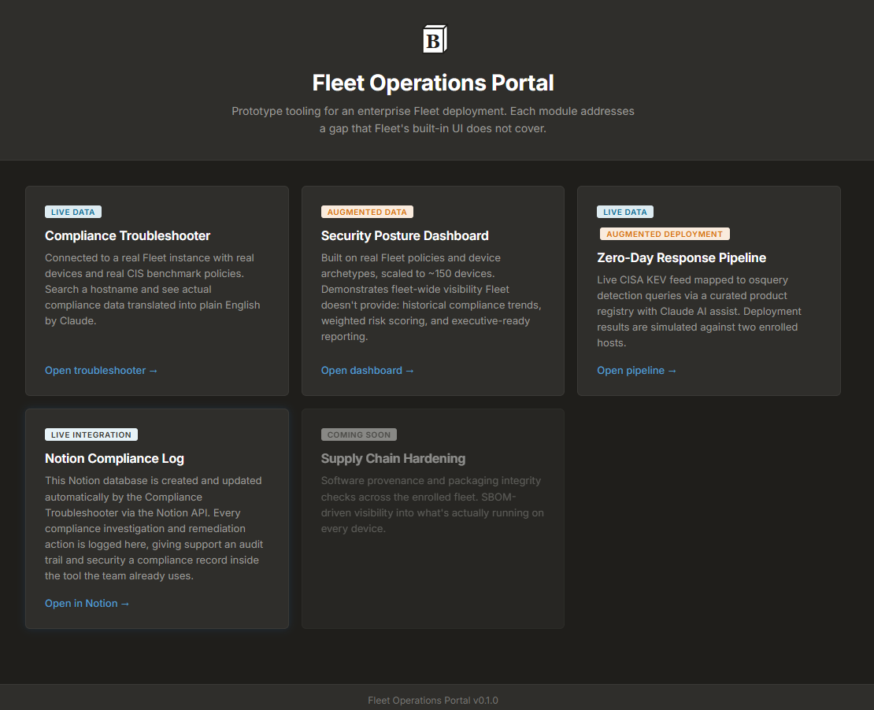Click description starting 'Software provenance and packaging'
Image resolution: width=874 pixels, height=710 pixels.
coord(432,505)
